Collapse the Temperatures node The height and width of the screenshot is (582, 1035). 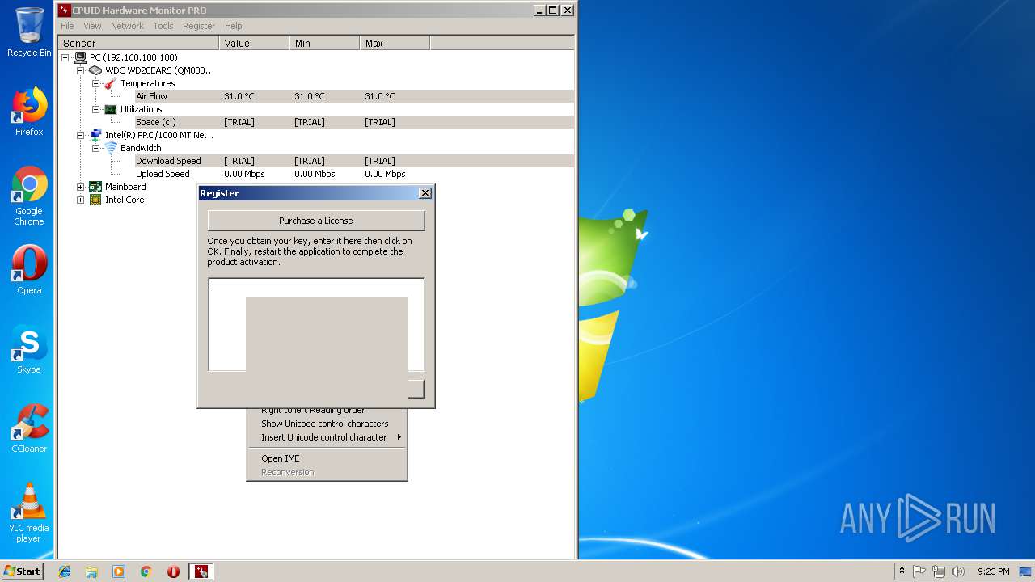pos(96,83)
